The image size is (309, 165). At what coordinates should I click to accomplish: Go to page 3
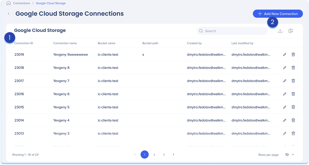tap(164, 154)
